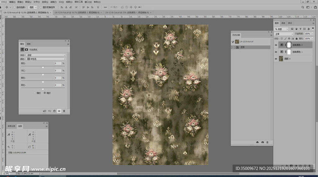318x177 pixels.
Task: Select the 相对 radio button
Action: (35, 93)
